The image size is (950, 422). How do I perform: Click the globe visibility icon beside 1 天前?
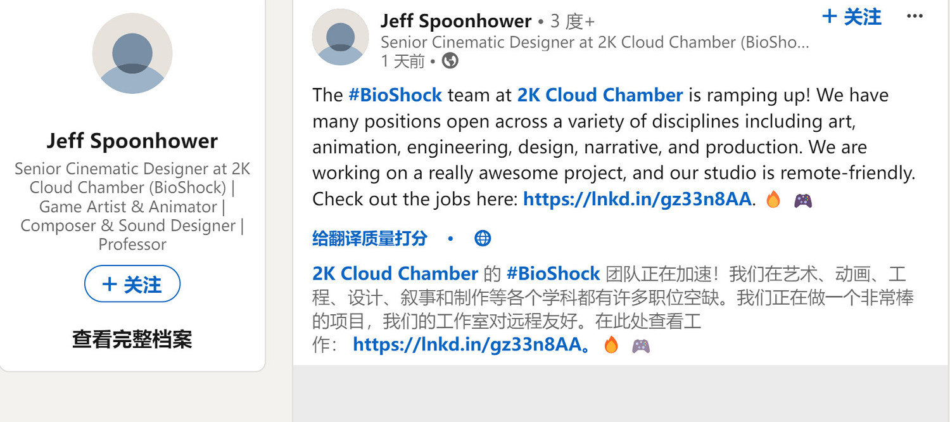[x=450, y=61]
